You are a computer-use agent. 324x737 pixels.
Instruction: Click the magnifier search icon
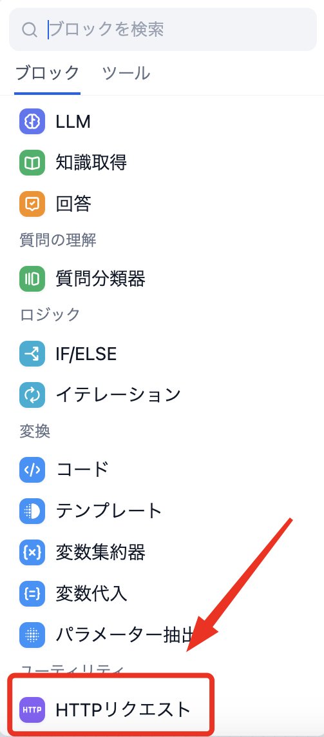click(x=30, y=30)
